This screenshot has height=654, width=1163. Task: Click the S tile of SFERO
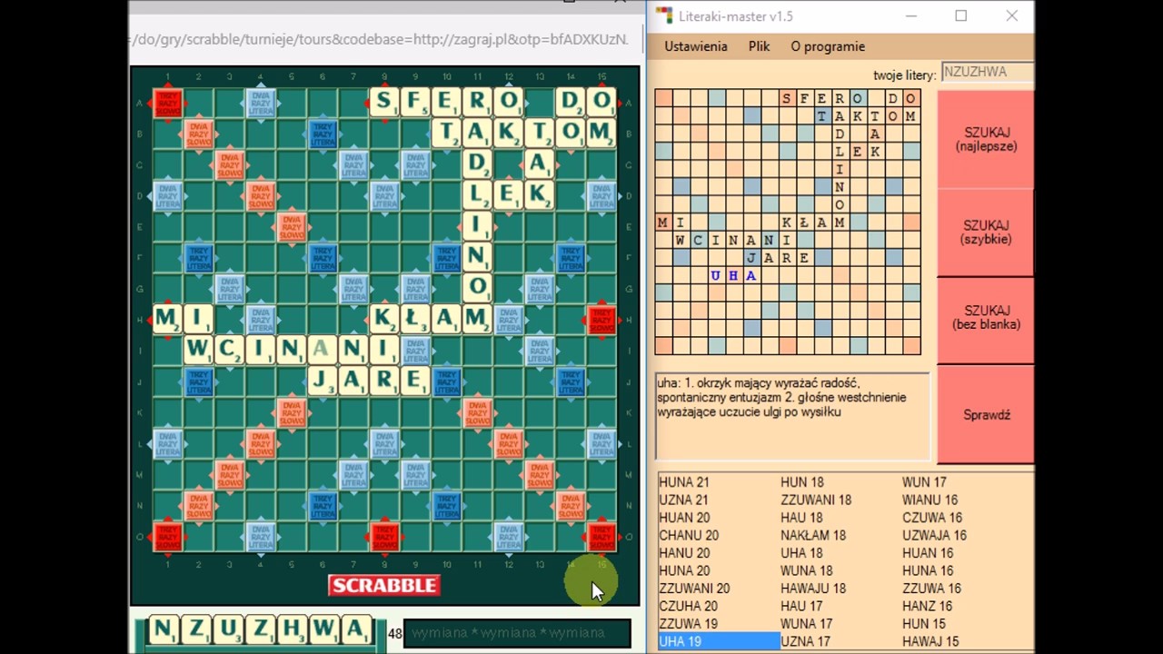coord(384,102)
